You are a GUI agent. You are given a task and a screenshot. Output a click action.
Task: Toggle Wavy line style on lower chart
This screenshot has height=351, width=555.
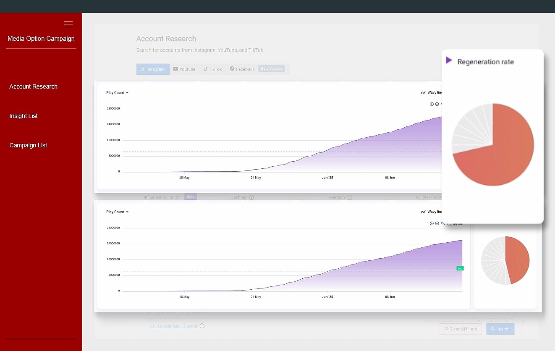click(x=431, y=212)
